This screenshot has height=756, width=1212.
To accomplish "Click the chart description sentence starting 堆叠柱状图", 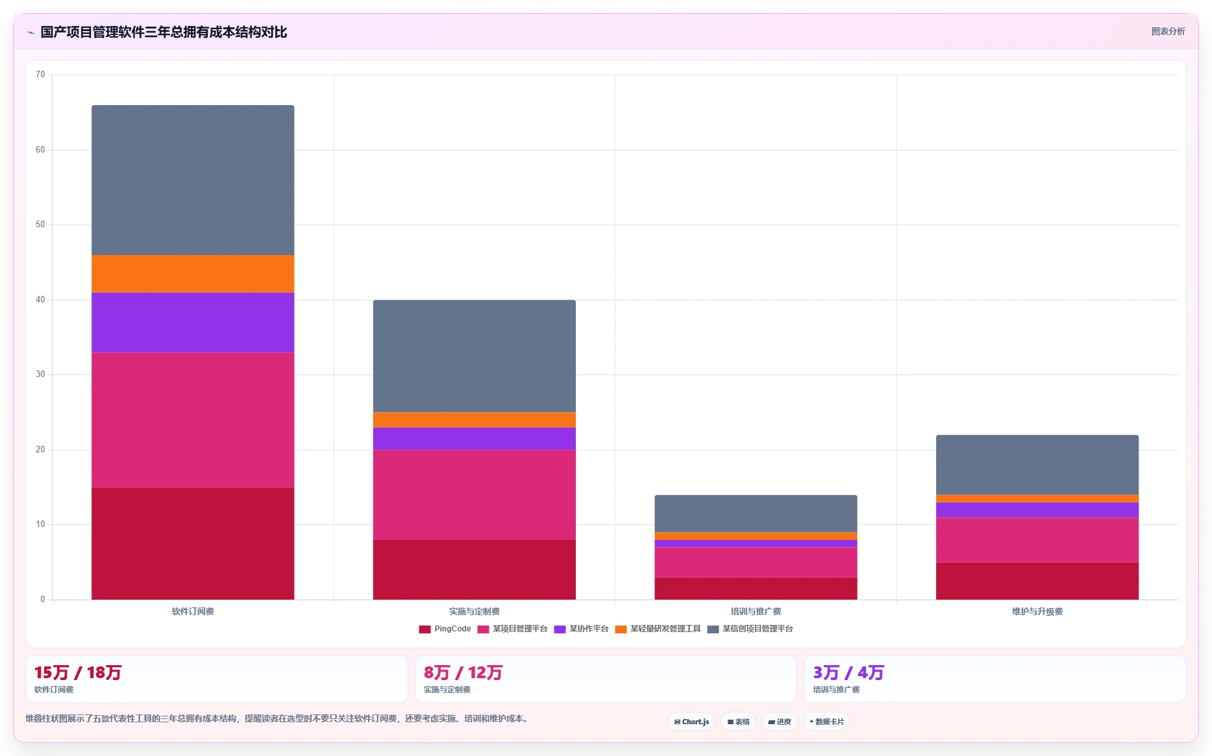I will pos(278,719).
